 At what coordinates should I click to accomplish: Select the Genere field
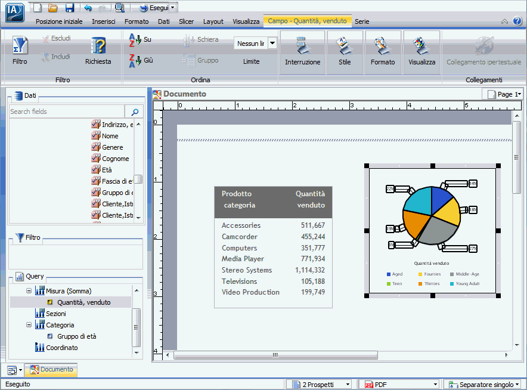pos(112,148)
